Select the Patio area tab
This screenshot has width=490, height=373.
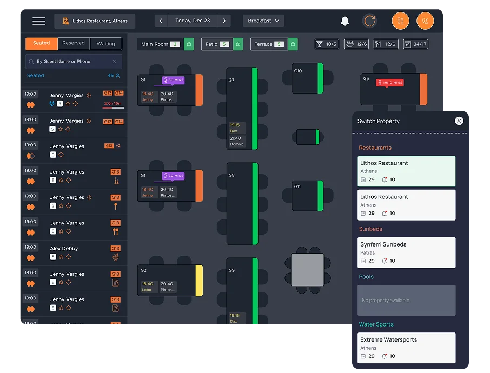[x=217, y=44]
